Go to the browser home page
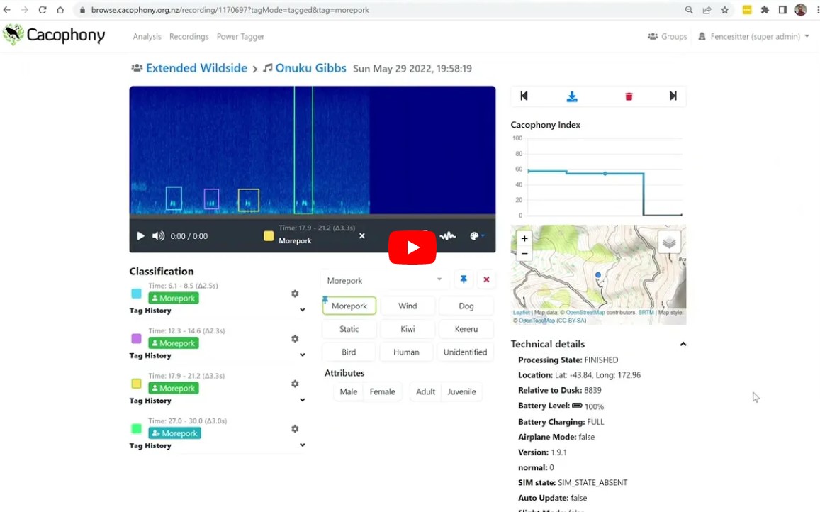 point(60,10)
